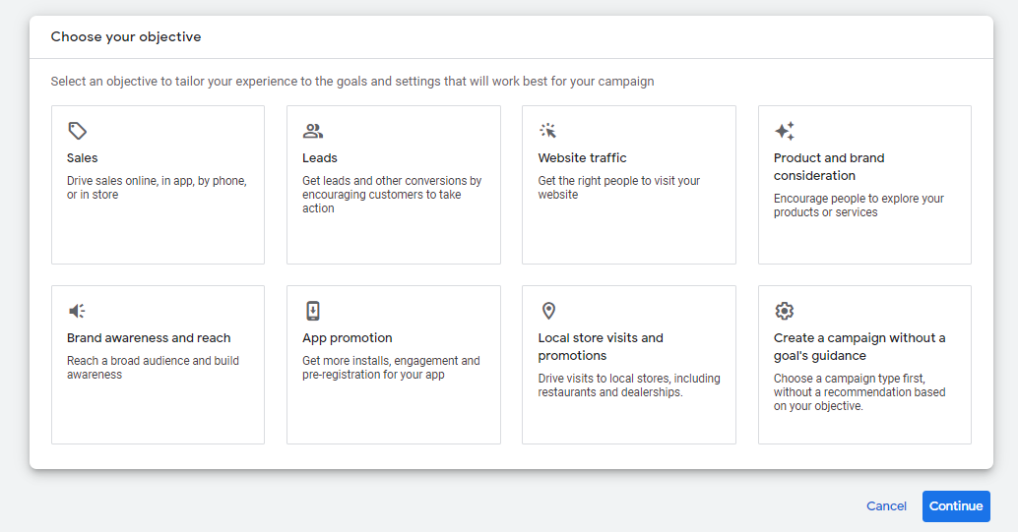
Task: Select Product and brand consideration heading
Action: tap(829, 166)
